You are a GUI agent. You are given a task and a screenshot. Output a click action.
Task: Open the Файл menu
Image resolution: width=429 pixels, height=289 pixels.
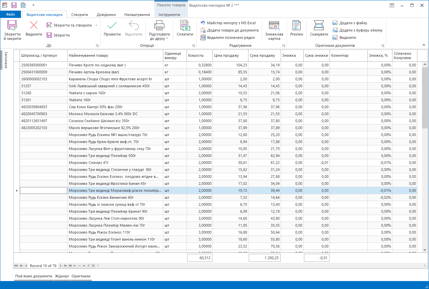[10, 15]
